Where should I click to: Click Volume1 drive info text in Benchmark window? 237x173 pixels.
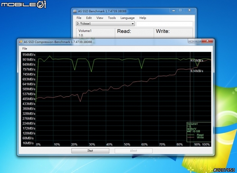point(85,31)
